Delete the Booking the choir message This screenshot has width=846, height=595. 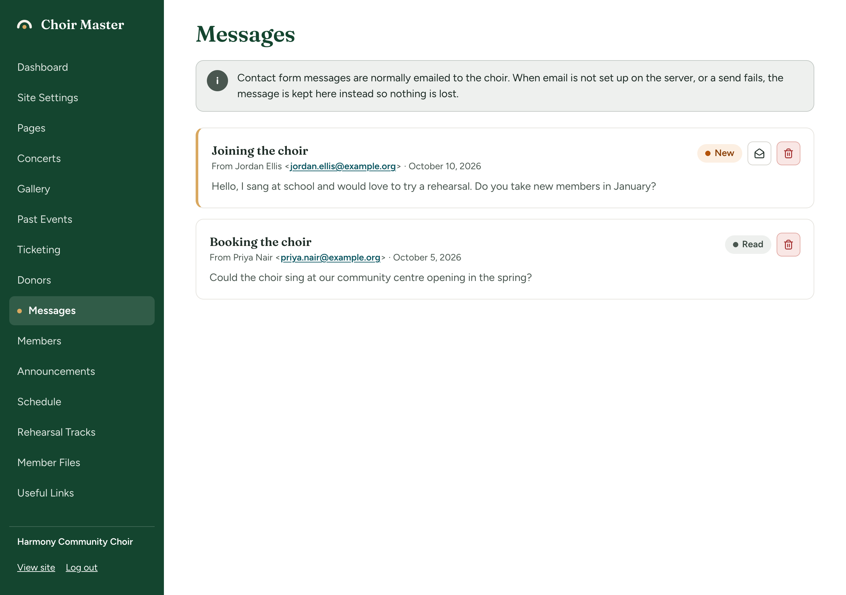(788, 244)
